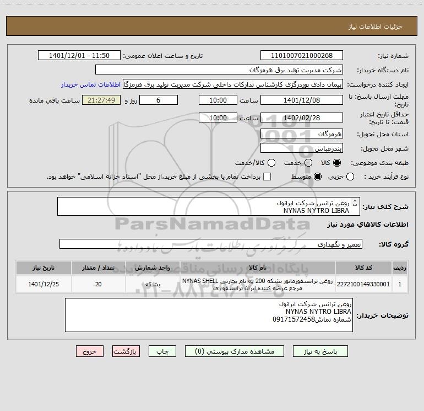Click the شماره نیاز field 1101007021000268
Screen dimensions: 424x411
click(302, 56)
